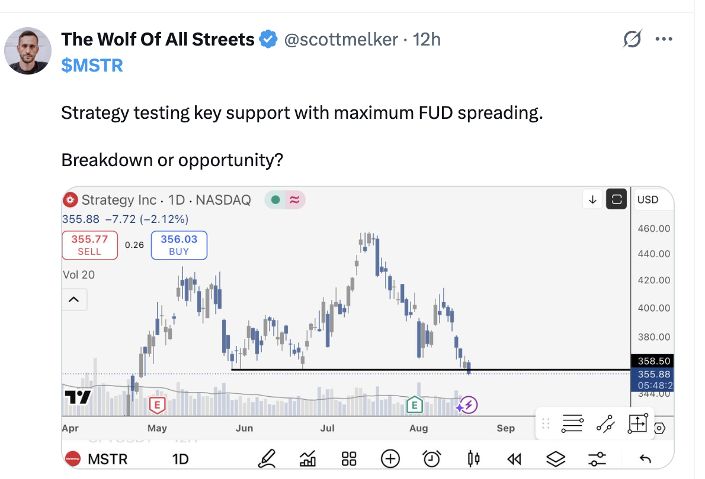
Task: Open the chart indicators icon
Action: [x=307, y=459]
